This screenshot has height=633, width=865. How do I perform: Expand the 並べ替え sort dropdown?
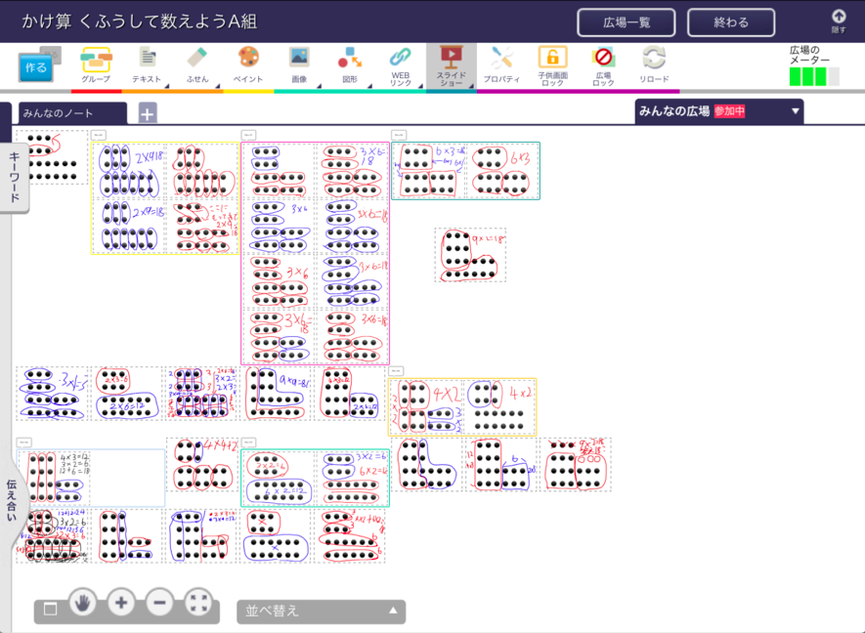coord(321,612)
